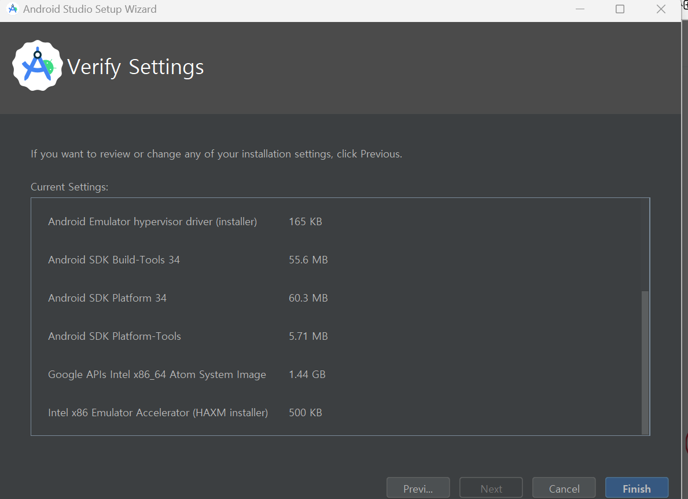Select Android SDK Platform 34 entry
The width and height of the screenshot is (688, 499).
point(108,298)
